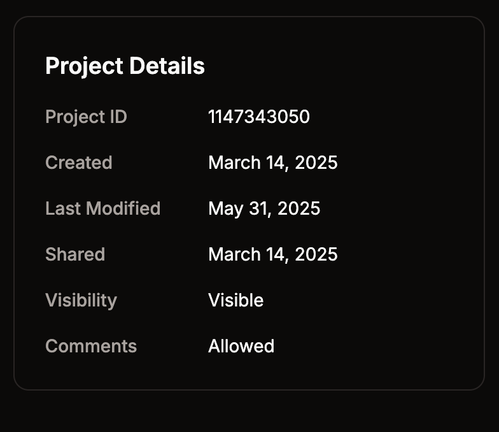Select the Shared date March 14, 2025
This screenshot has width=499, height=432.
point(272,255)
